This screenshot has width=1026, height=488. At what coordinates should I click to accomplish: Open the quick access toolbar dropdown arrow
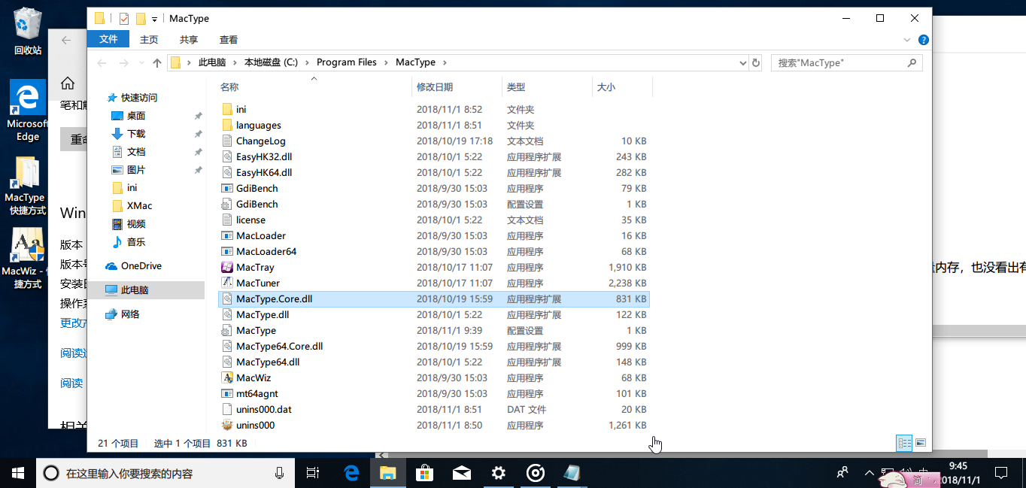tap(154, 19)
